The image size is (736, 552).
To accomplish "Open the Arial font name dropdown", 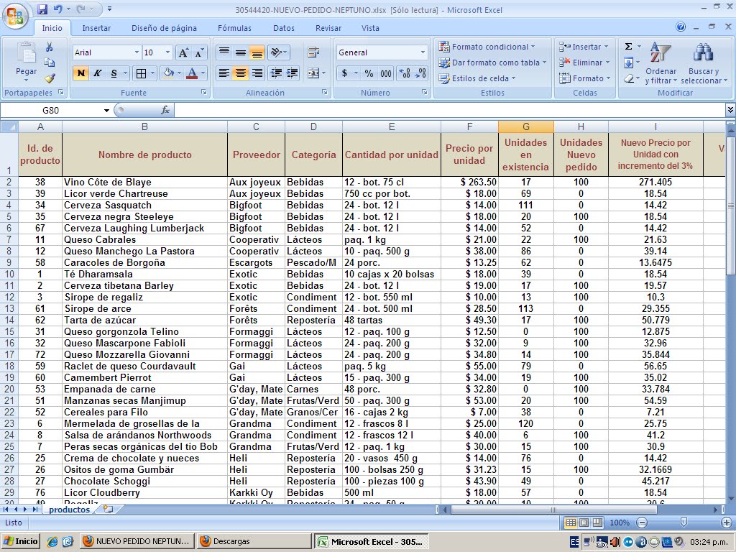I will [x=137, y=52].
